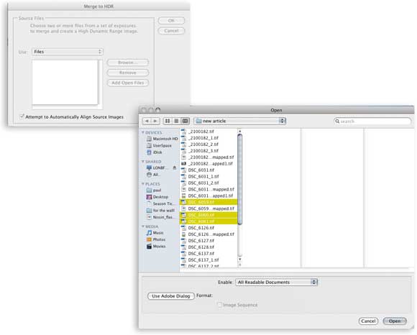Screen dimensions: 417x335
Task: Select file _2100182_1.tif
Action: pyautogui.click(x=208, y=138)
